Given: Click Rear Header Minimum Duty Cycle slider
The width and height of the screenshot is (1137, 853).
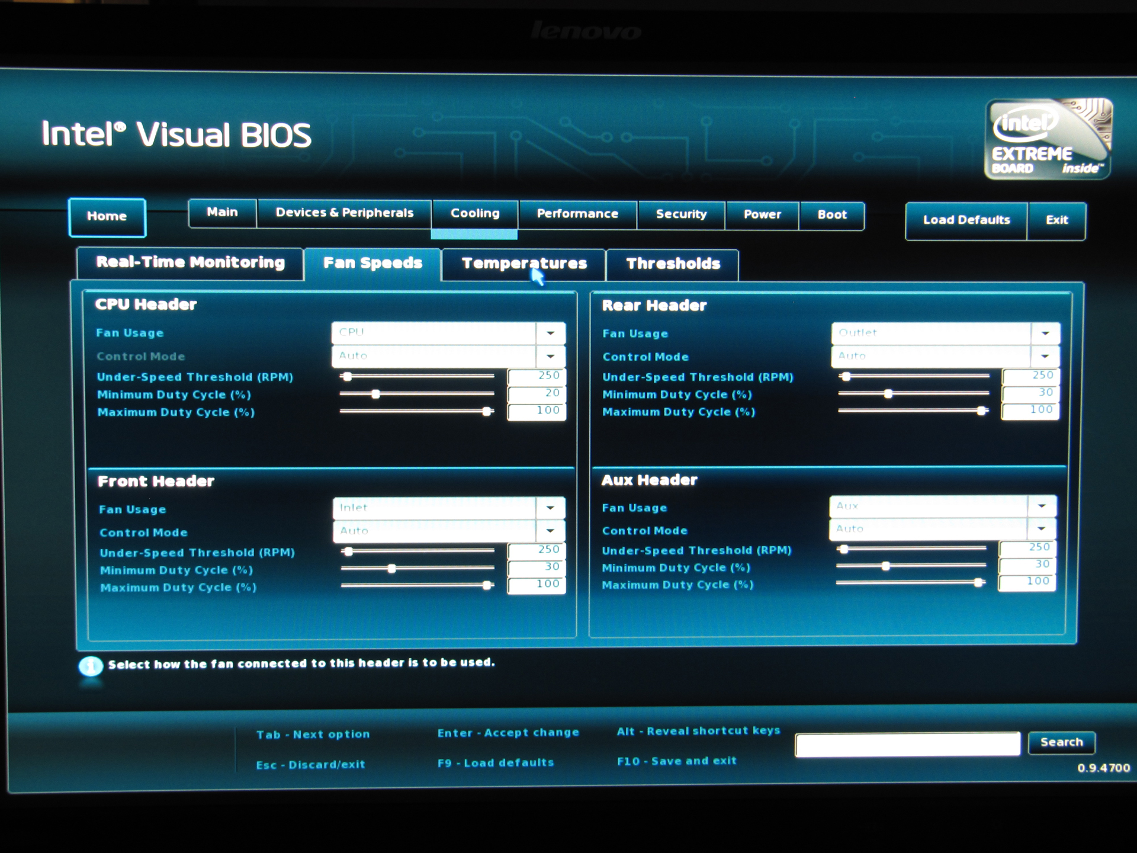Looking at the screenshot, I should pyautogui.click(x=914, y=393).
